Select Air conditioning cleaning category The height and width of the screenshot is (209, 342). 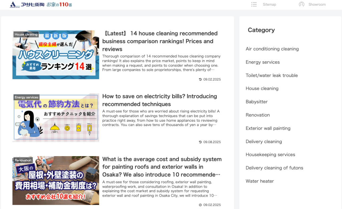[272, 49]
